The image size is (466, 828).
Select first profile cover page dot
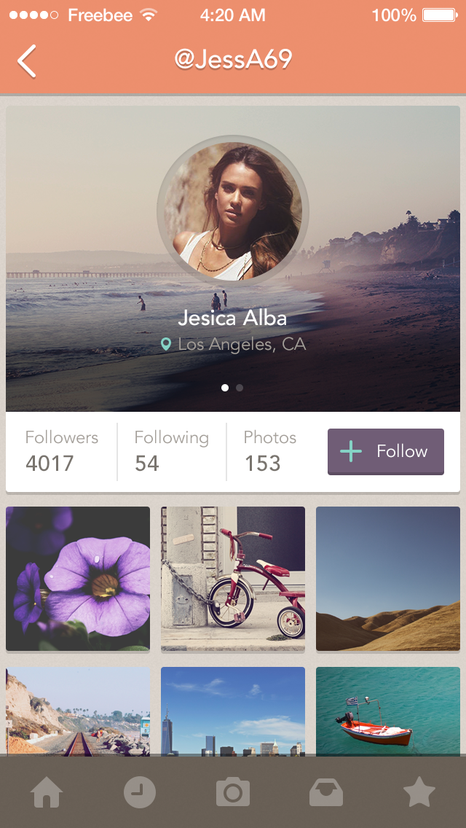coord(225,388)
